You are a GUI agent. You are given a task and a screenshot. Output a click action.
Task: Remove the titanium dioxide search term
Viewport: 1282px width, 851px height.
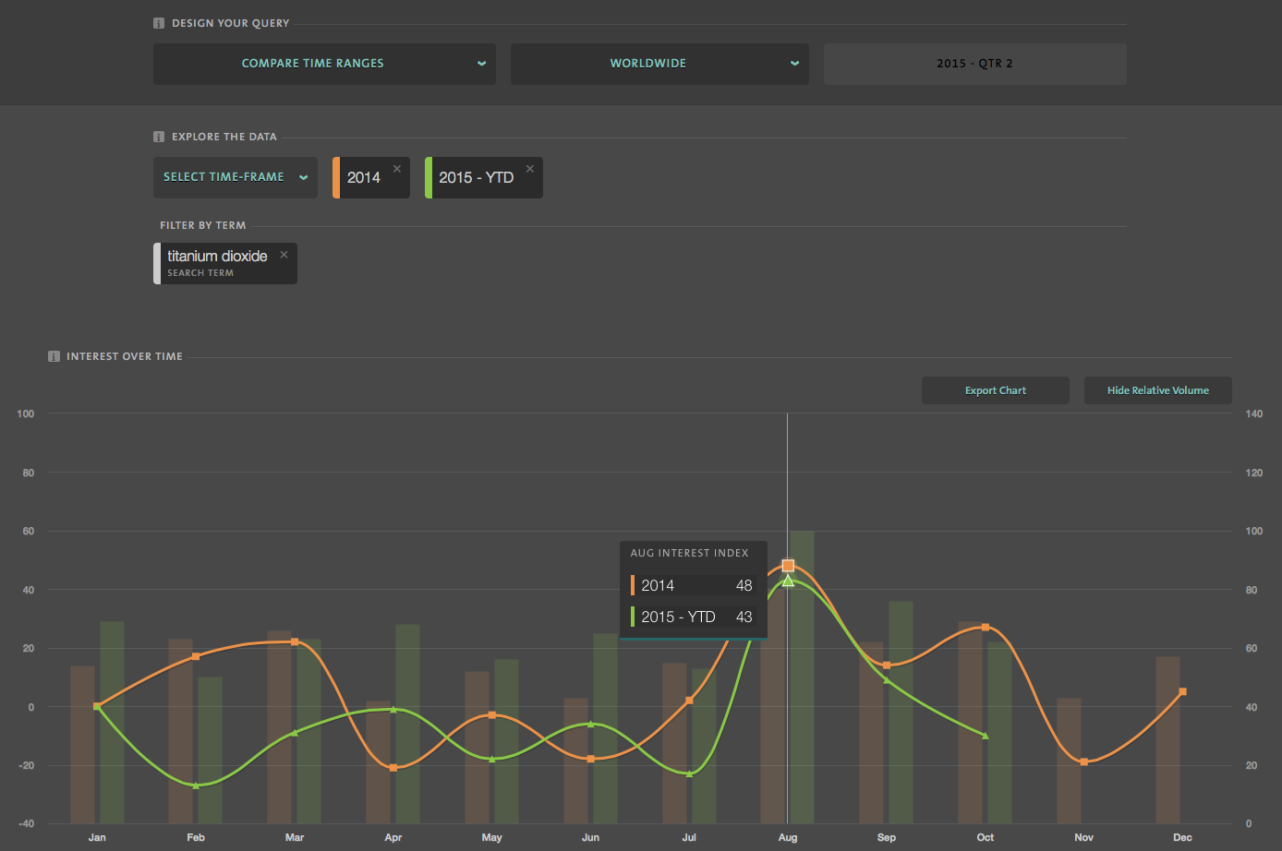(284, 255)
